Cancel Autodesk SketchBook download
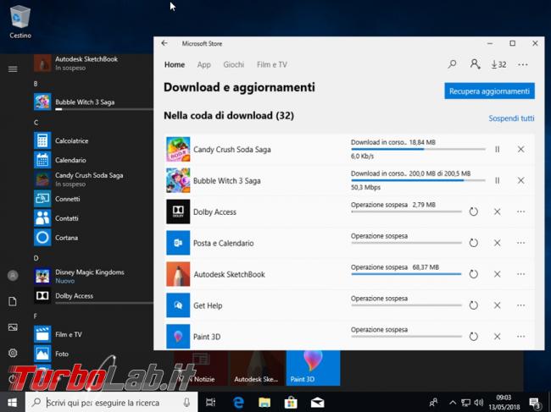The height and width of the screenshot is (412, 551). (x=497, y=274)
